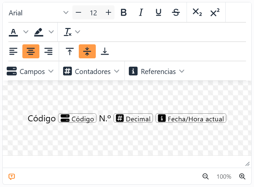Apply subscript formatting
Image resolution: width=254 pixels, height=187 pixels.
tap(197, 12)
